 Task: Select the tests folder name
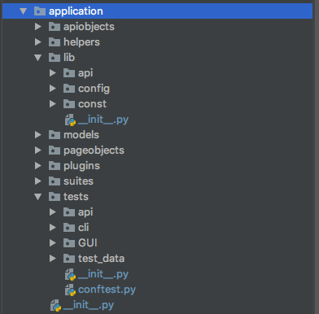pyautogui.click(x=76, y=197)
